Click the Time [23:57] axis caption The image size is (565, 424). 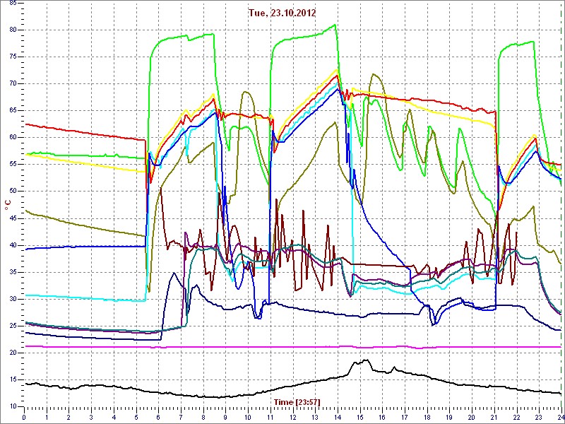[x=297, y=401]
